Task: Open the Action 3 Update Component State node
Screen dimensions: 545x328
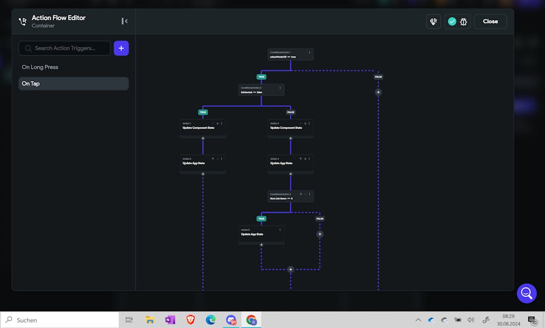Action: (x=290, y=128)
